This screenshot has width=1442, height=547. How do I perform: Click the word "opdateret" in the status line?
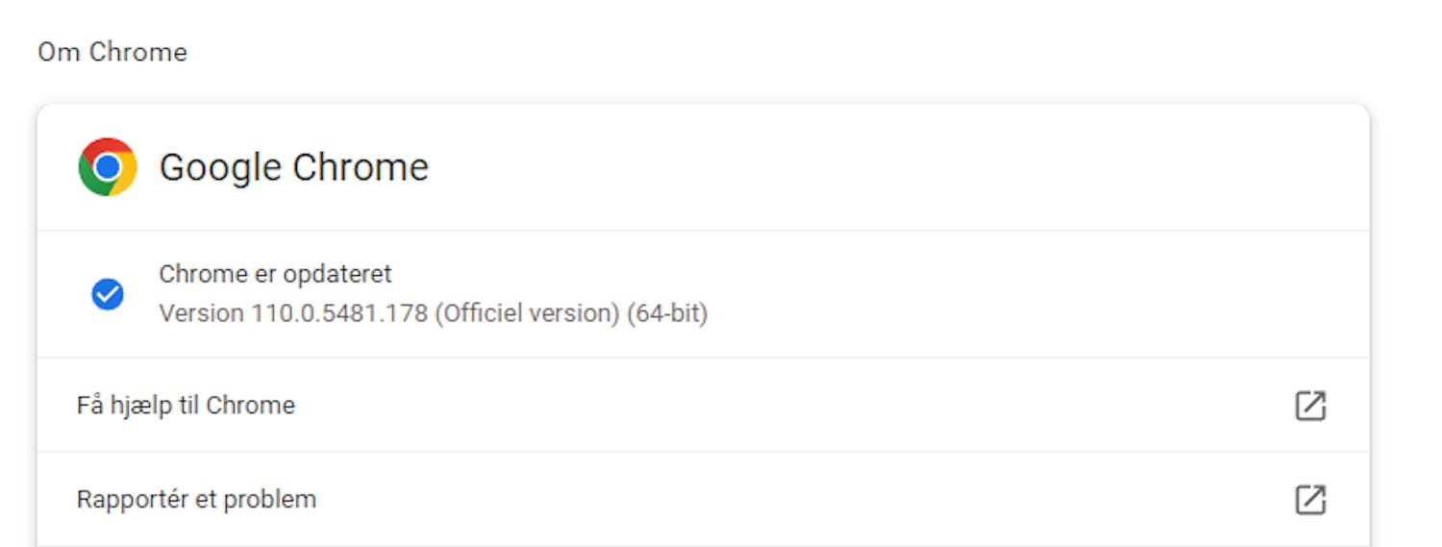[336, 274]
